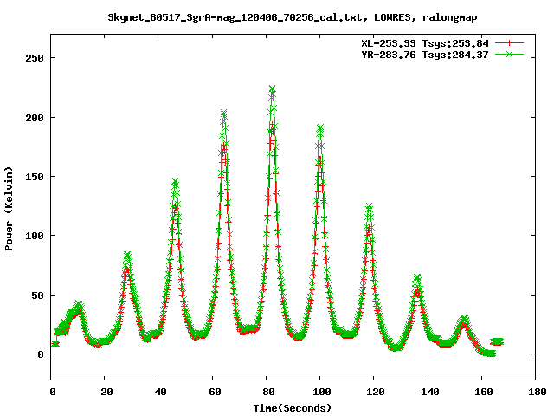This screenshot has width=554, height=416.
Task: Click x-axis tick label 160
Action: tap(483, 392)
